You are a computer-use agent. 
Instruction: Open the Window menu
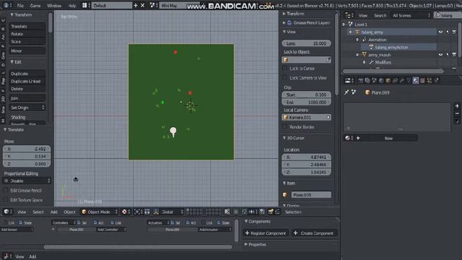click(54, 5)
